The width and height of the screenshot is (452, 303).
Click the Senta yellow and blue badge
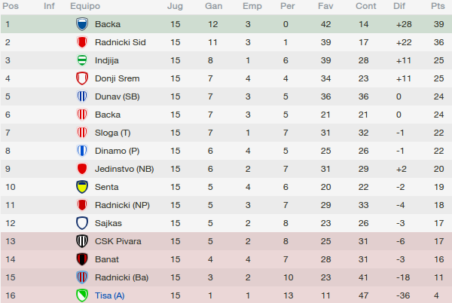coord(82,187)
